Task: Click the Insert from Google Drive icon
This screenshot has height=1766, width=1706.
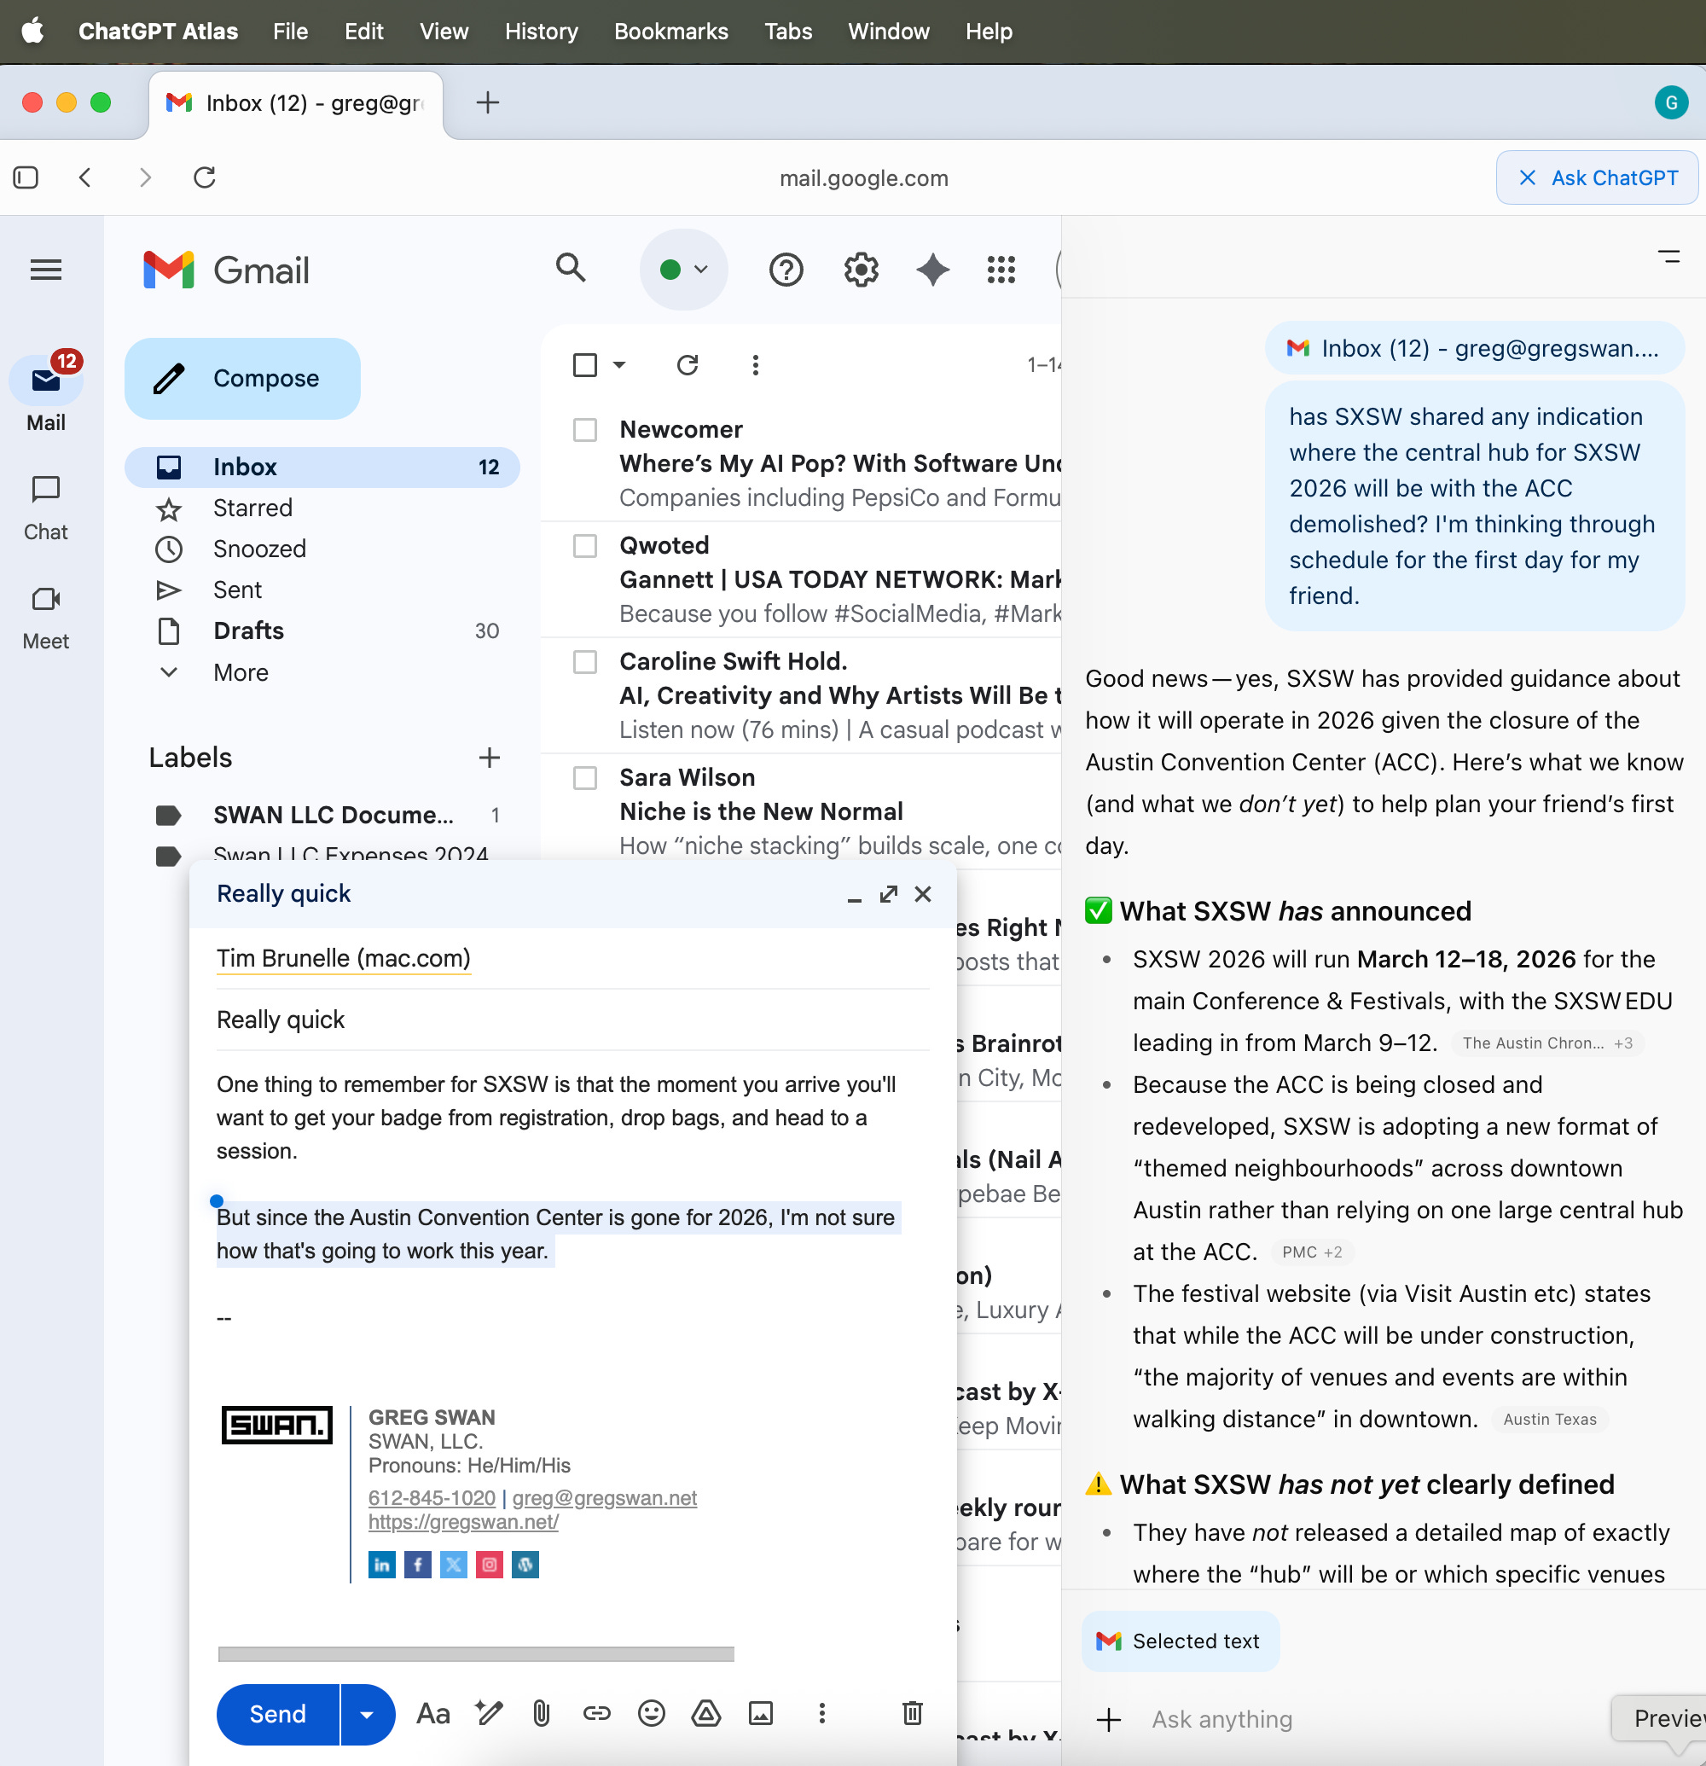Action: tap(706, 1713)
